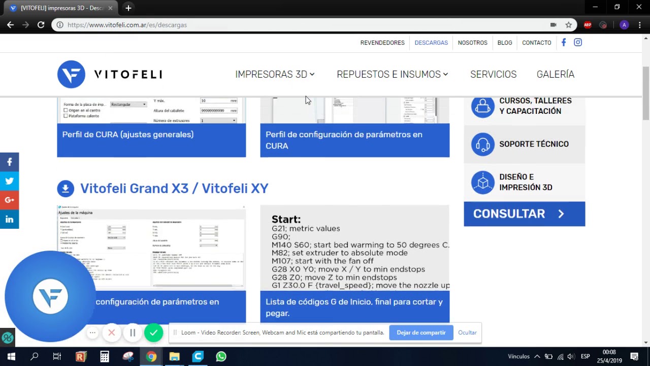Open the Galería menu item

tap(556, 74)
